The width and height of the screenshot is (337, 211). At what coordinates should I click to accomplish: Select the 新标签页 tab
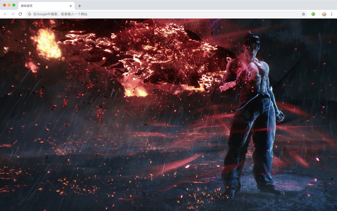(46, 6)
